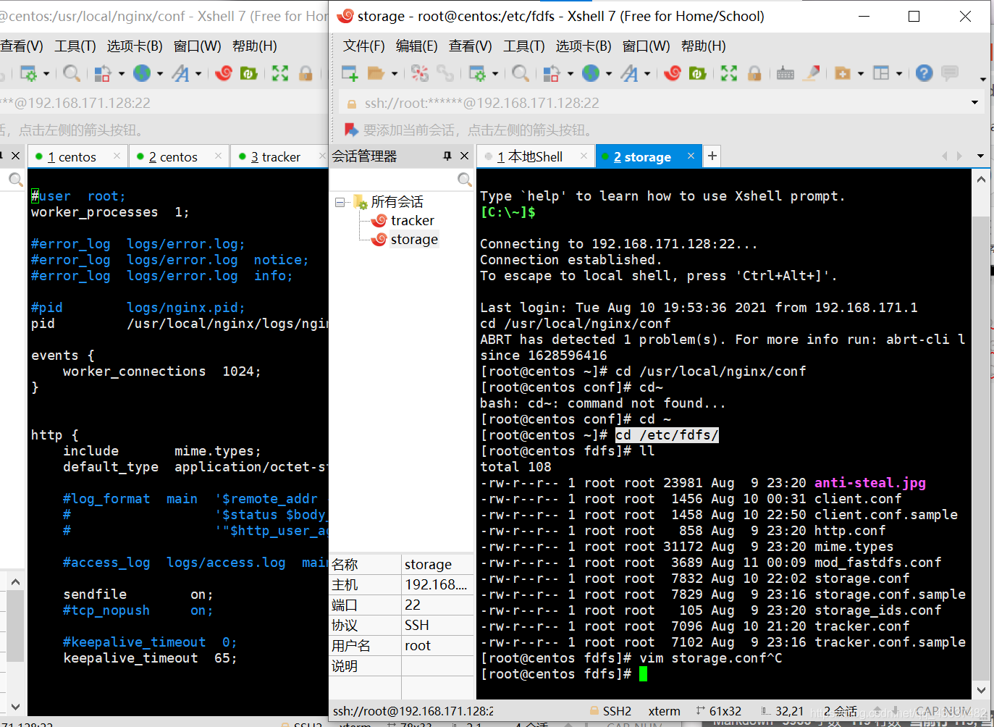This screenshot has width=994, height=727.
Task: Click highlighter pen icon in storage toolbar
Action: coord(812,73)
